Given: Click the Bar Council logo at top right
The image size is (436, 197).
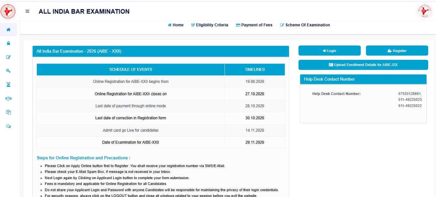Looking at the screenshot, I should 424,11.
